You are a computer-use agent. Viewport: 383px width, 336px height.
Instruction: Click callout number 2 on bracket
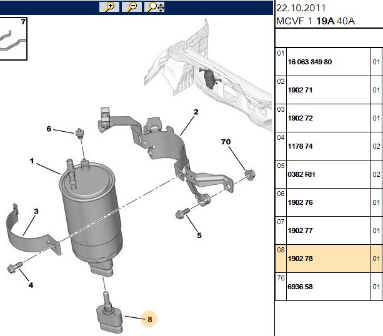pyautogui.click(x=196, y=112)
